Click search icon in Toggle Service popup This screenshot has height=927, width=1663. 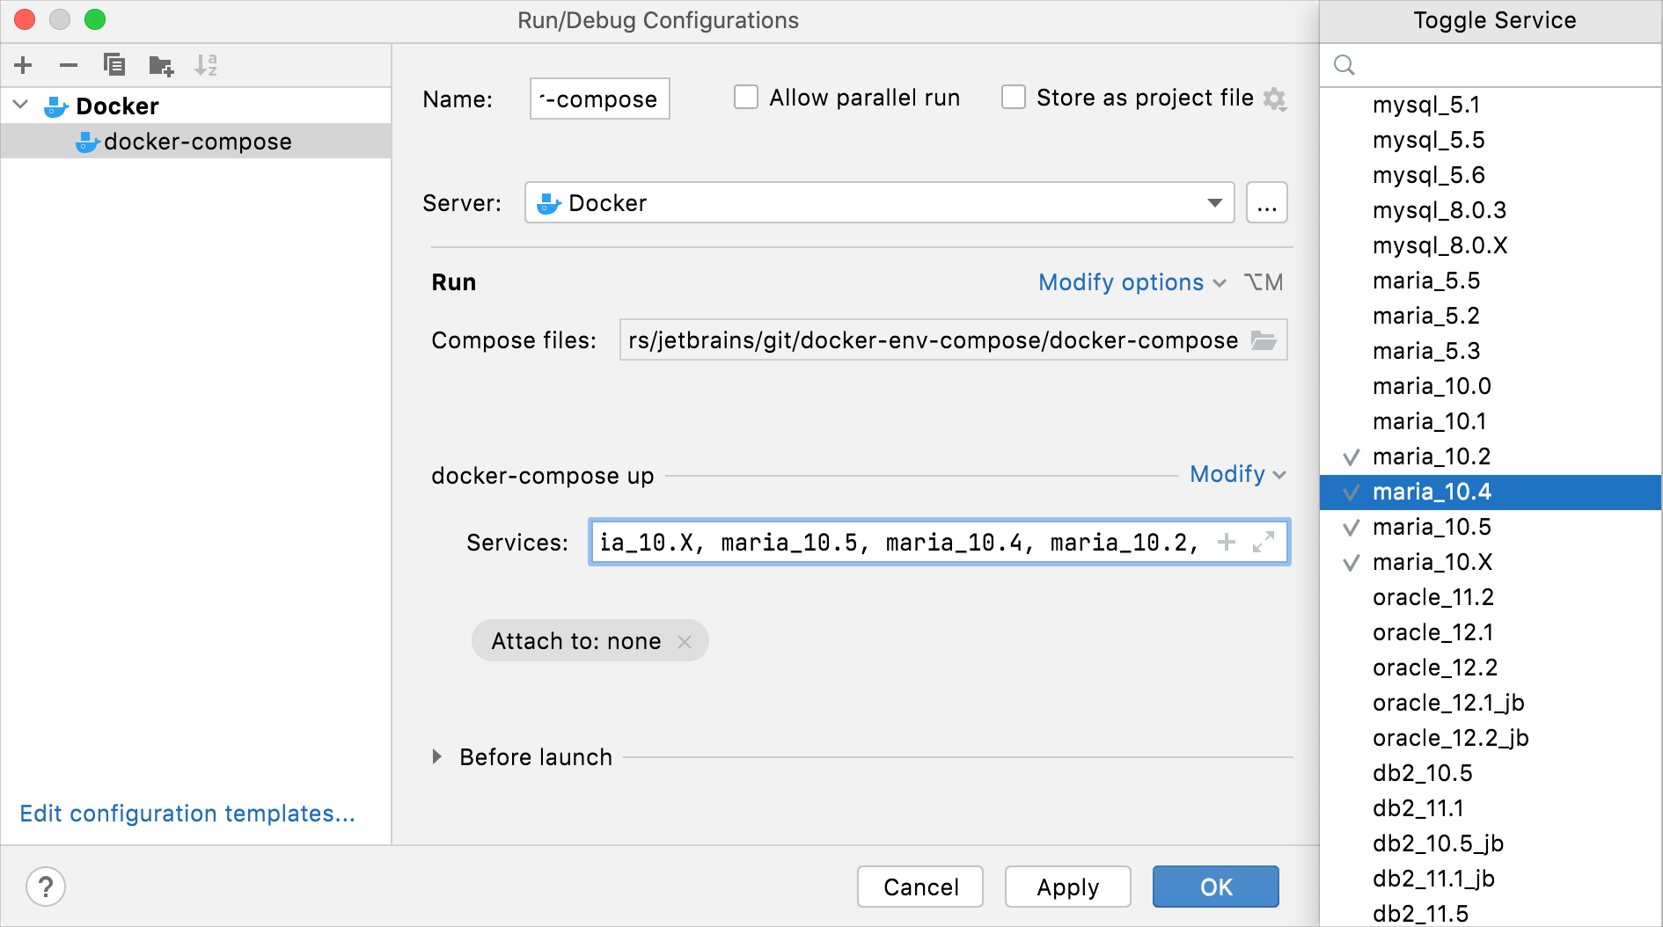pos(1344,65)
